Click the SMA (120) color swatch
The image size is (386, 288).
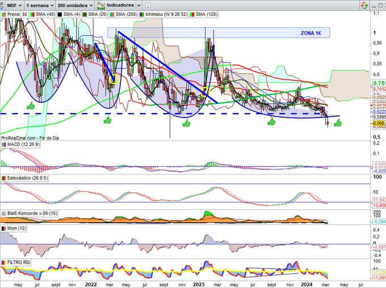[x=192, y=15]
